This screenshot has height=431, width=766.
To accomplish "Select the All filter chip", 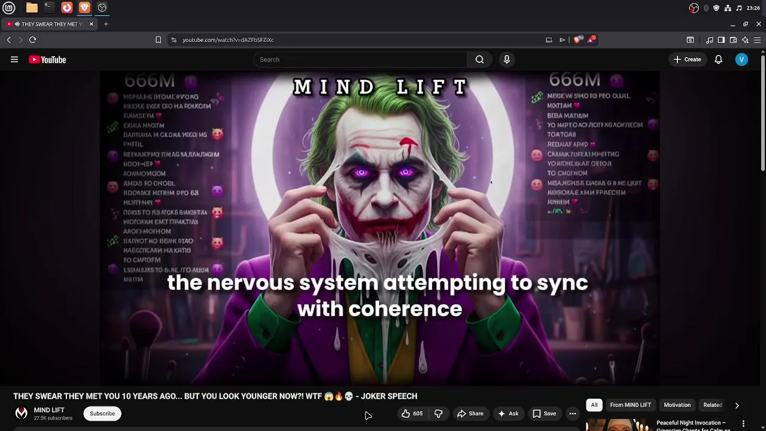I will pos(594,405).
